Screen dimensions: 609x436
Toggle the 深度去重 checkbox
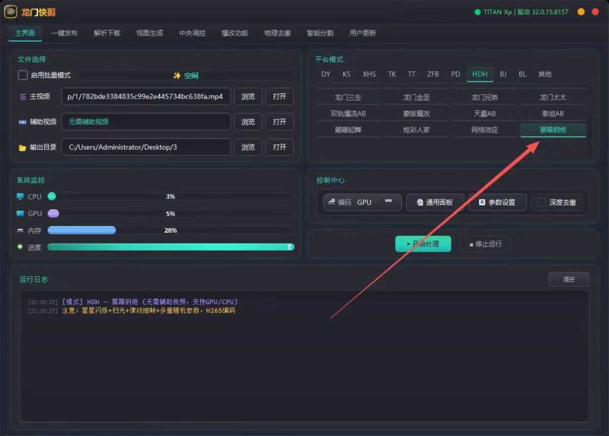coord(541,202)
